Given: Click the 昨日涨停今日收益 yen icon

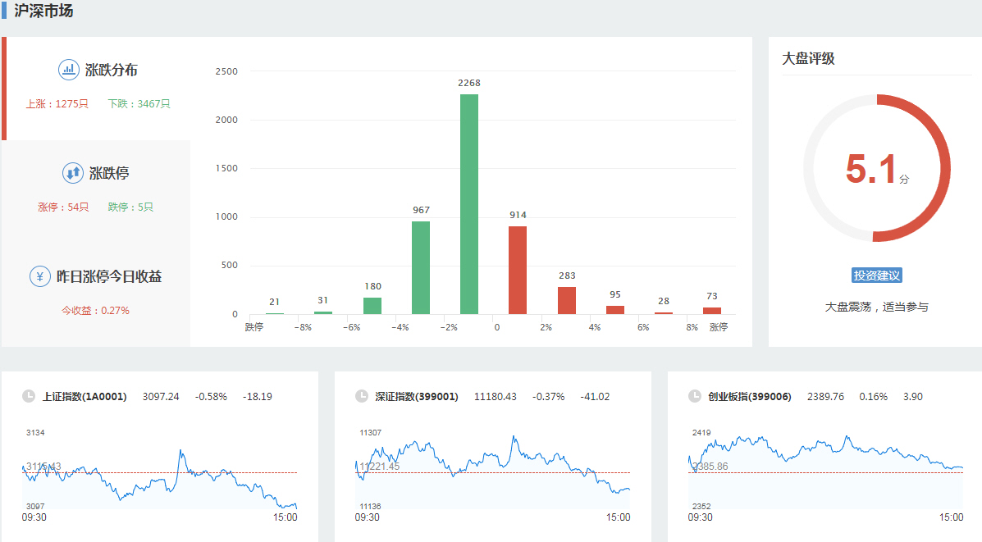Looking at the screenshot, I should [39, 276].
